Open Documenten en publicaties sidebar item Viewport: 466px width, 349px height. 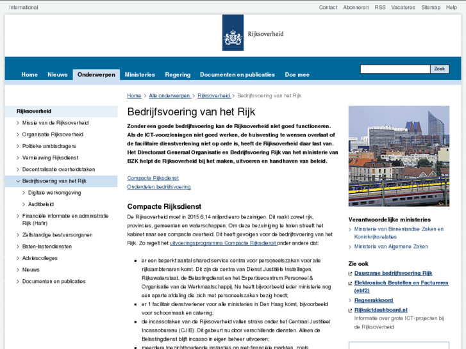tap(54, 281)
